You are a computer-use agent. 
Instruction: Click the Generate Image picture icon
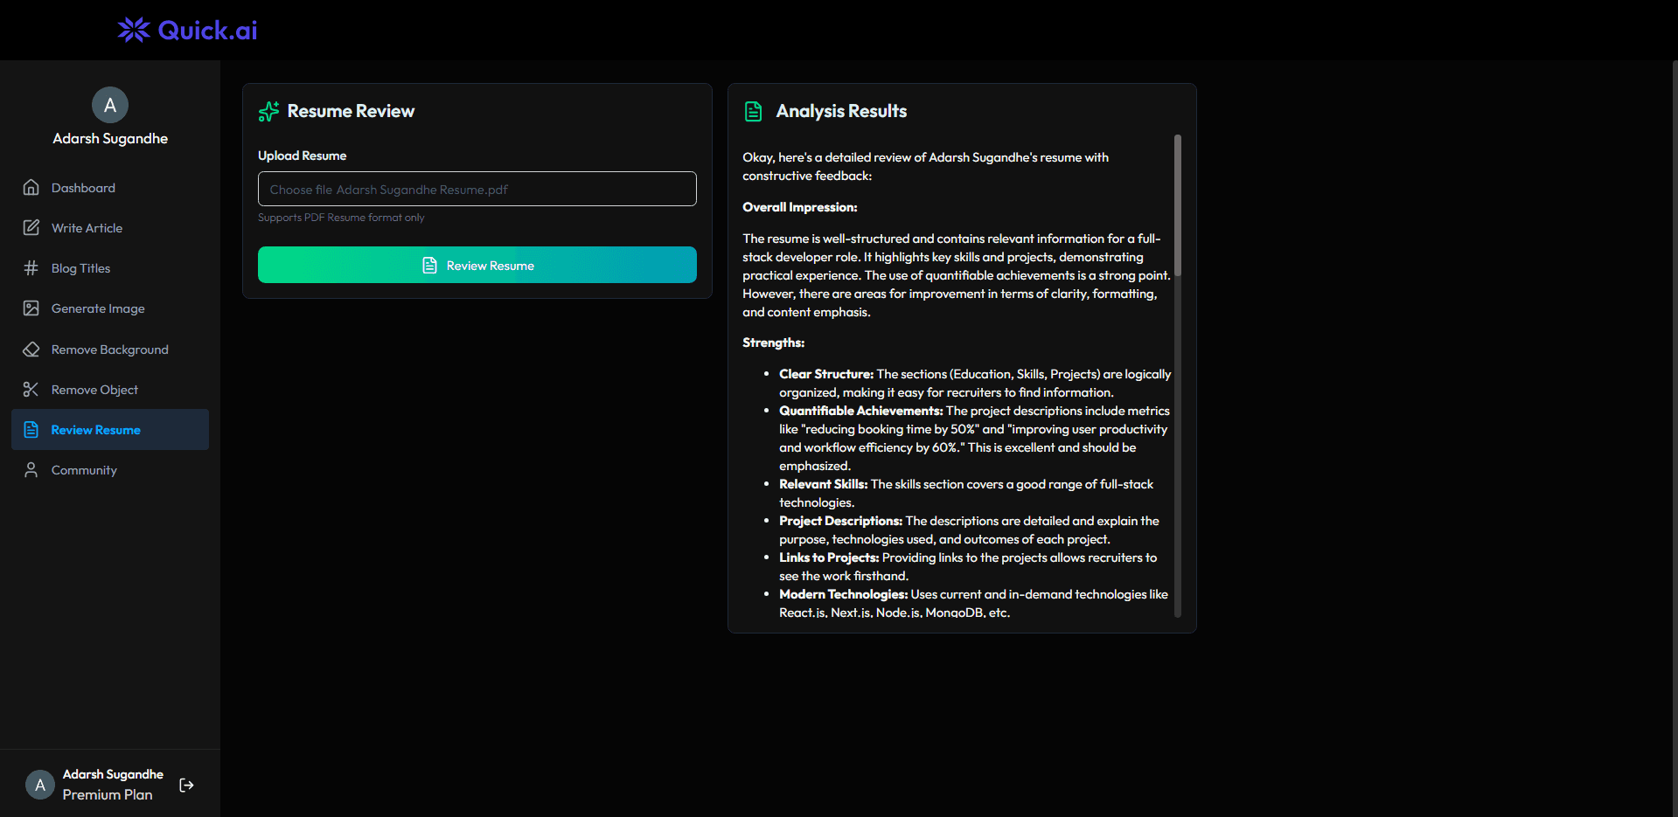click(x=31, y=308)
